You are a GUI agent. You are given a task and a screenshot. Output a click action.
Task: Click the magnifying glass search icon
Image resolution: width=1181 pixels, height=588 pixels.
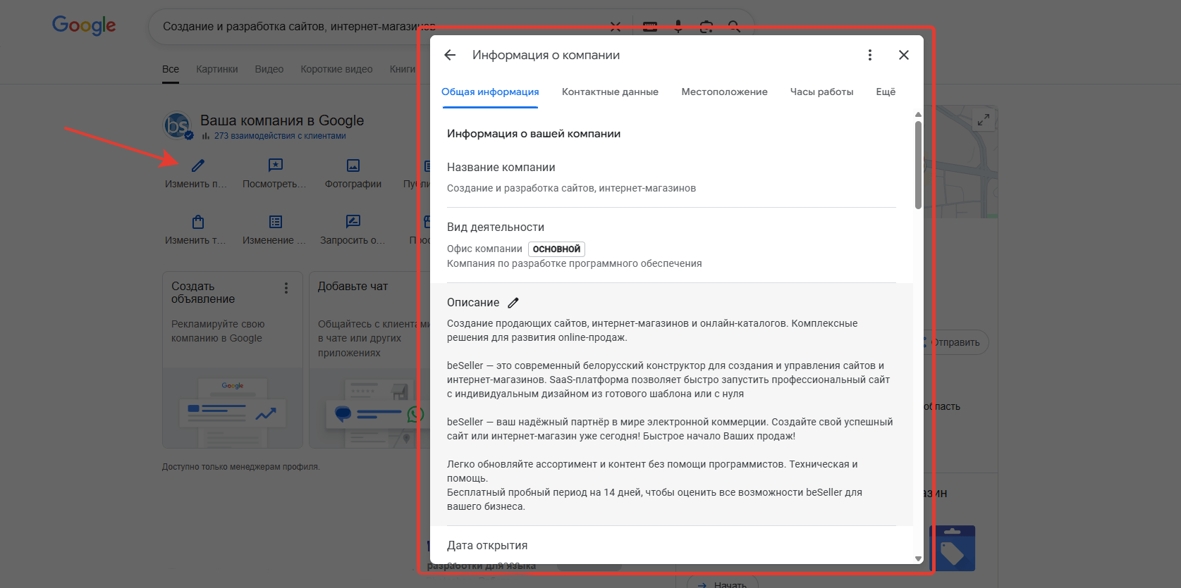point(734,27)
